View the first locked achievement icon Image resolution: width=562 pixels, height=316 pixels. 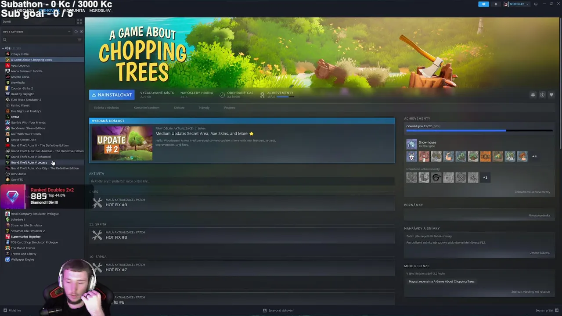pyautogui.click(x=411, y=177)
